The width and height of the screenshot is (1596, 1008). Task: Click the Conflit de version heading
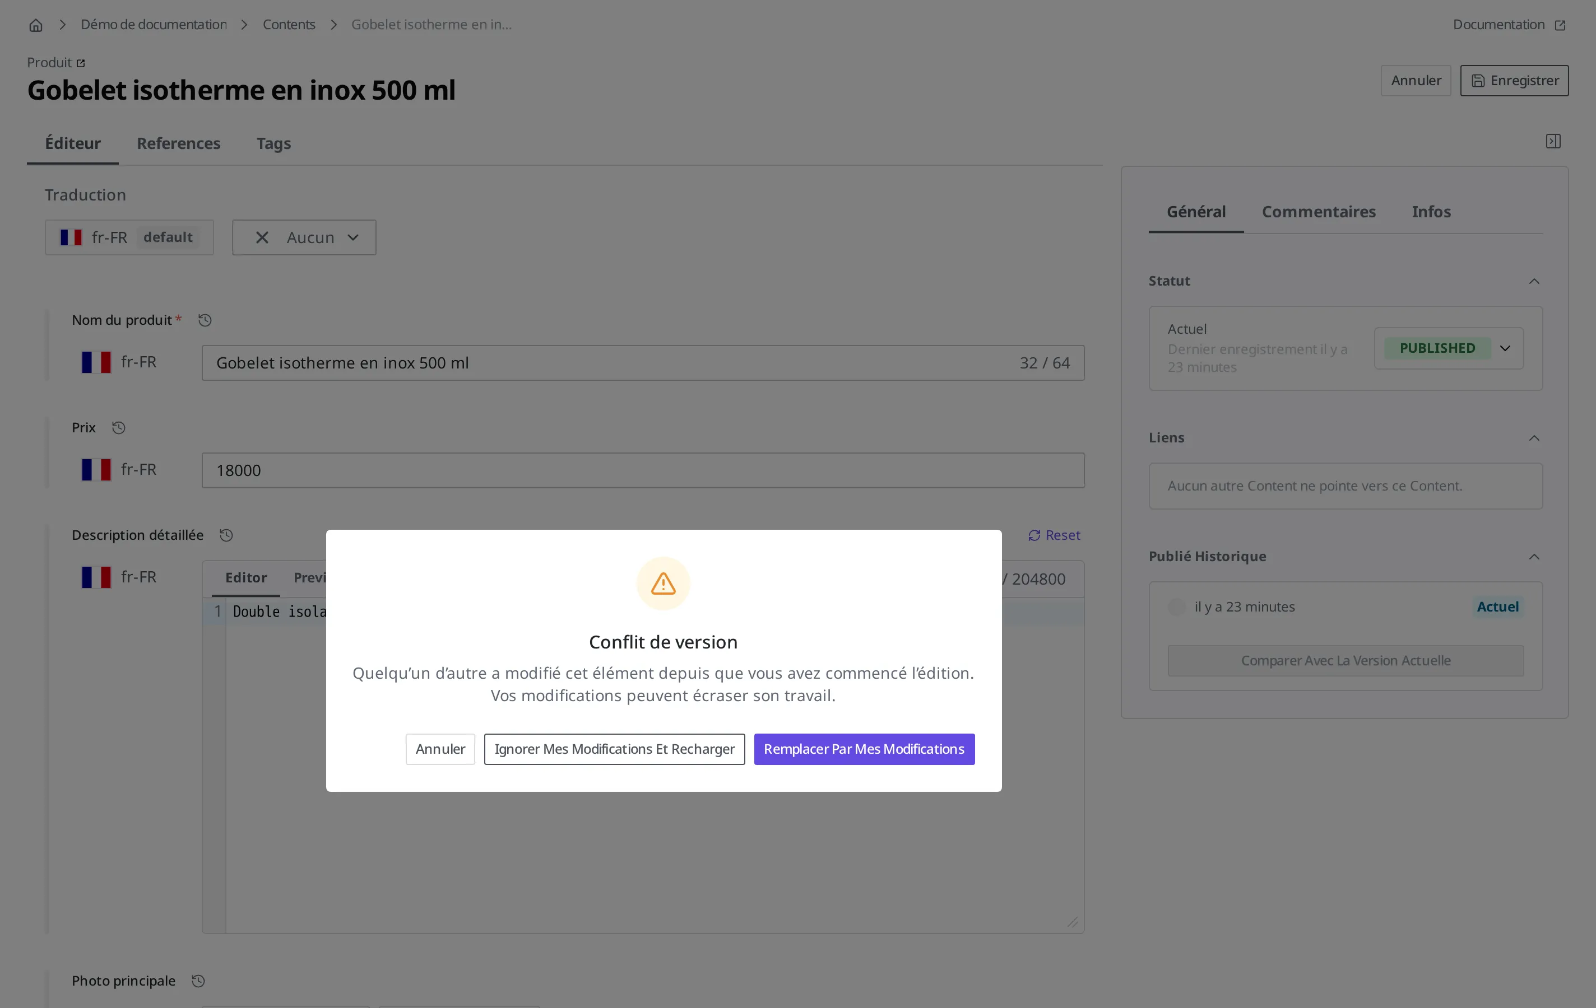coord(663,642)
